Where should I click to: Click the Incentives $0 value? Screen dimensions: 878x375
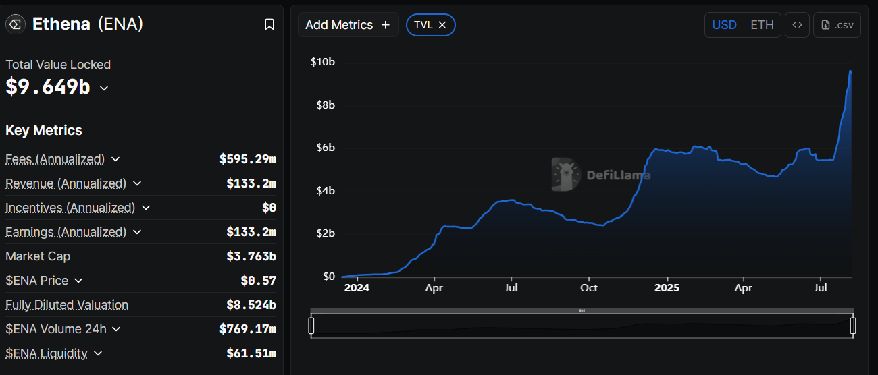click(x=269, y=208)
